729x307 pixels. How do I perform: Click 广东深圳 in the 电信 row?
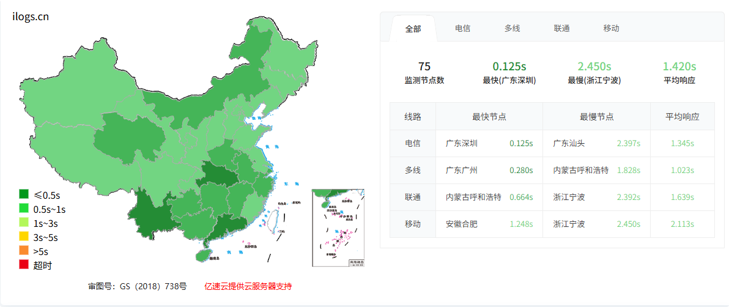(x=461, y=143)
